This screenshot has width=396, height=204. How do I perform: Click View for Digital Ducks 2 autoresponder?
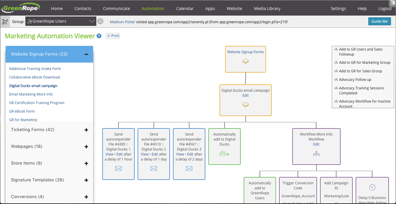click(145, 154)
